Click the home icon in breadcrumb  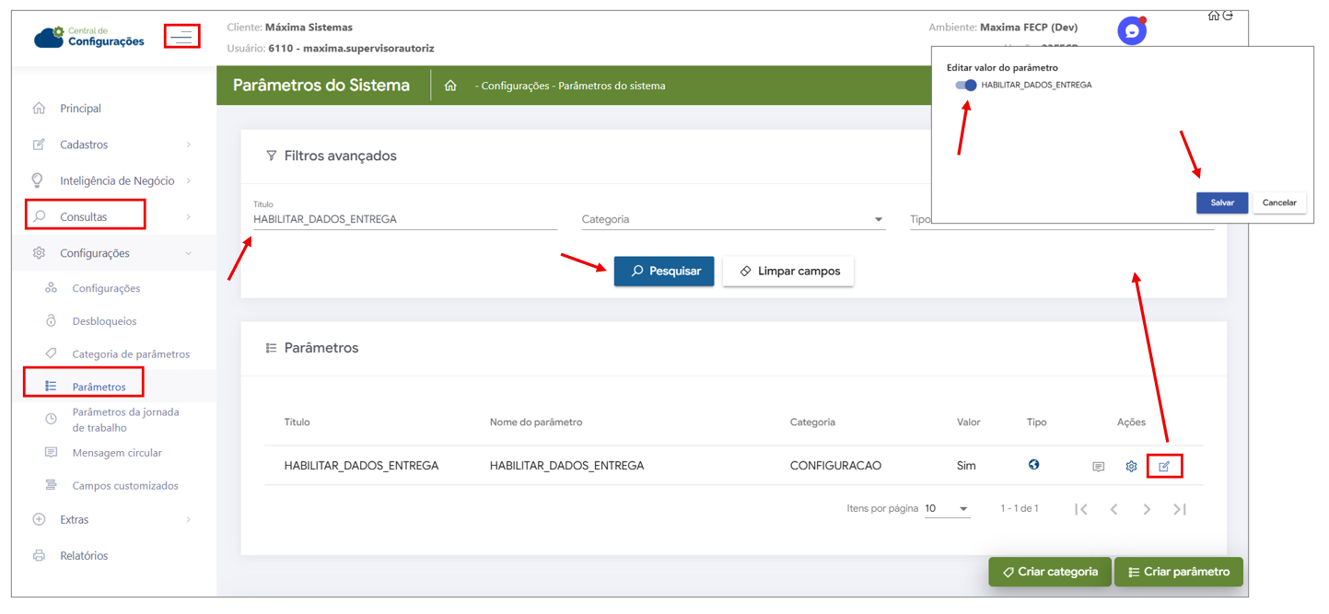coord(450,86)
